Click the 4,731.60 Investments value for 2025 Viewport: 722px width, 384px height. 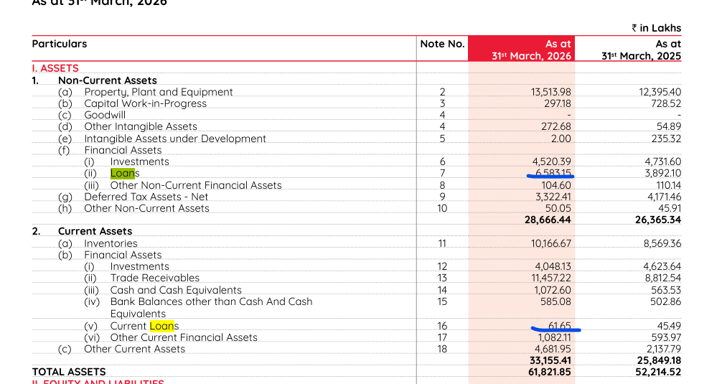(x=662, y=161)
